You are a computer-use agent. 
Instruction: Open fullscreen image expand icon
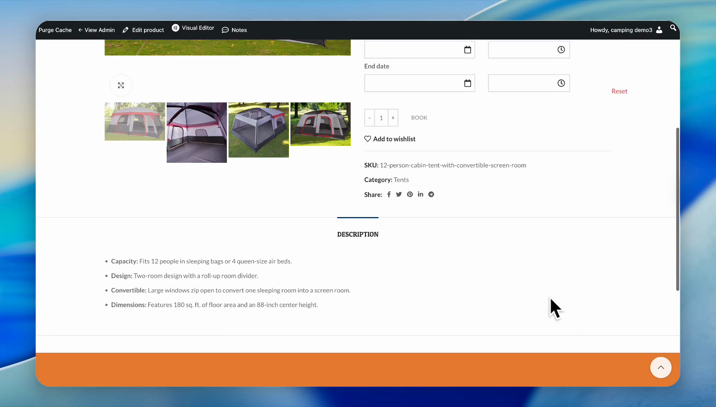tap(121, 86)
